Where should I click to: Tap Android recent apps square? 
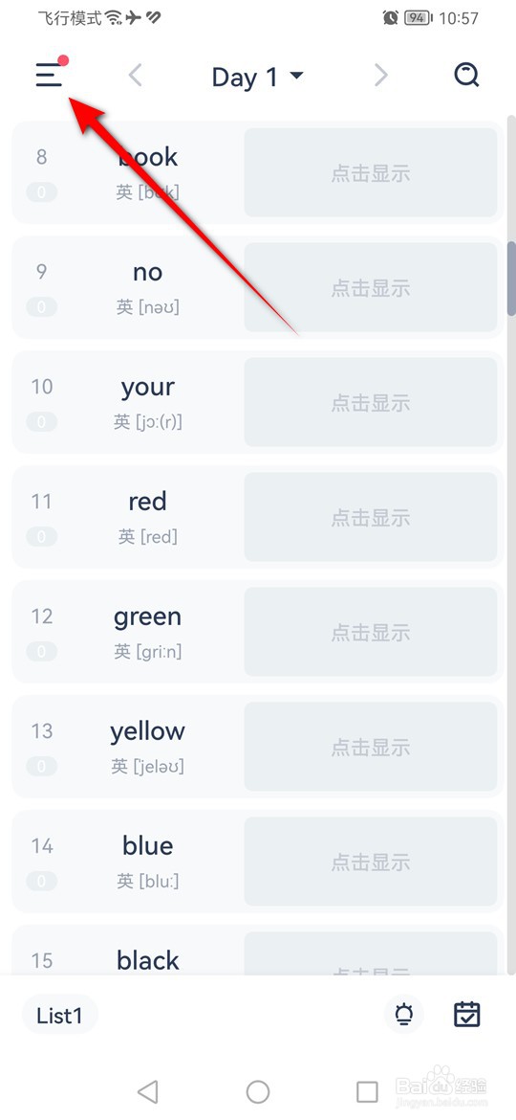coord(367,1091)
